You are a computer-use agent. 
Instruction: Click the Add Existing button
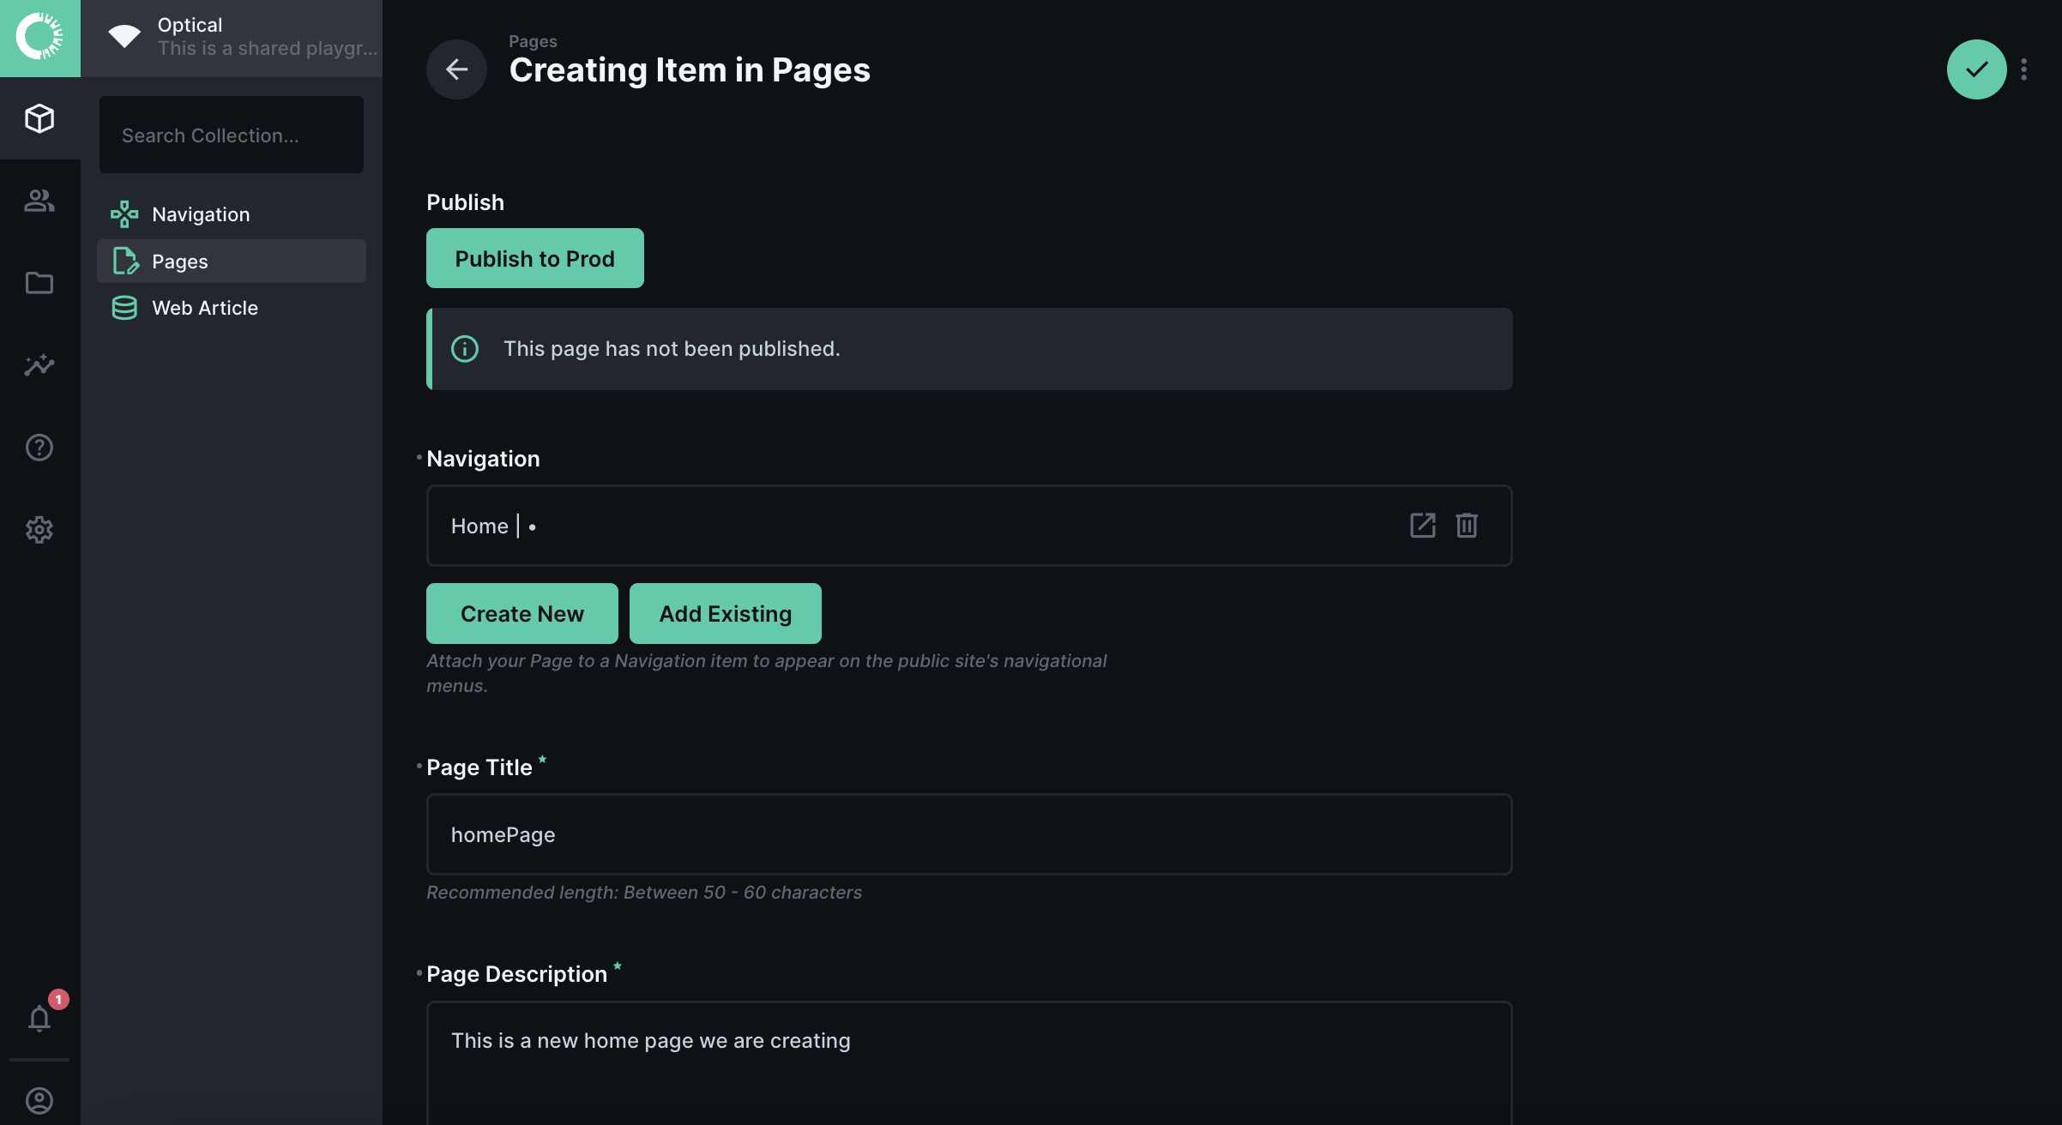(x=725, y=614)
